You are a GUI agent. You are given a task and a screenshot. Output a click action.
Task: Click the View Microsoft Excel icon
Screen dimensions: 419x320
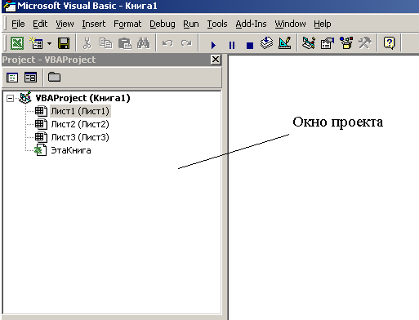(x=17, y=43)
